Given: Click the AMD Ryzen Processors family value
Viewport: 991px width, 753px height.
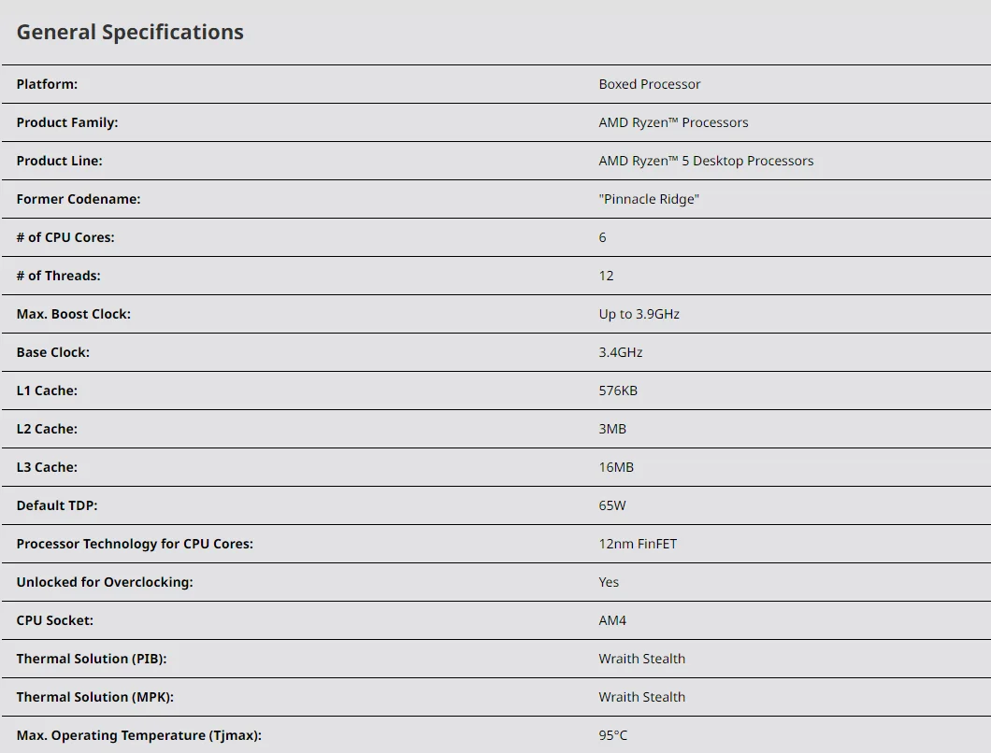Looking at the screenshot, I should 673,122.
